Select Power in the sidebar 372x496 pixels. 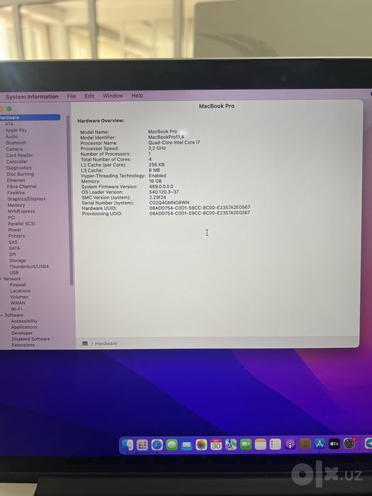(15, 230)
